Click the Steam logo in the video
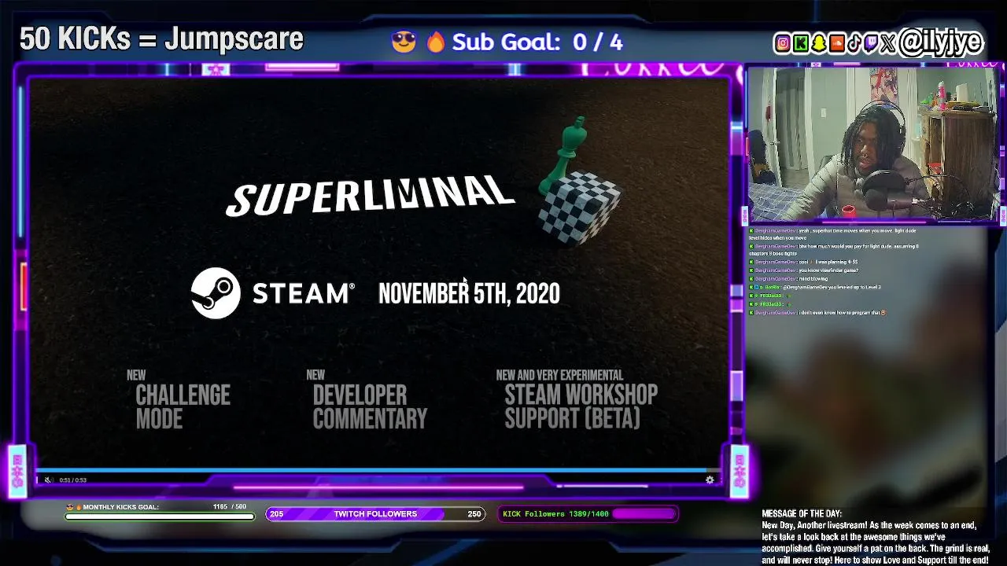This screenshot has height=566, width=1007. coord(216,293)
